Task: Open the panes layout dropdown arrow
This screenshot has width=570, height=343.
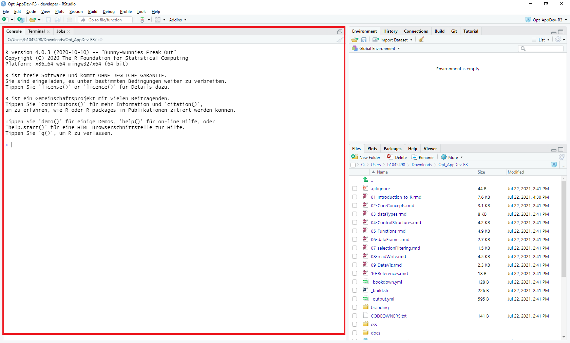Action: coord(165,20)
